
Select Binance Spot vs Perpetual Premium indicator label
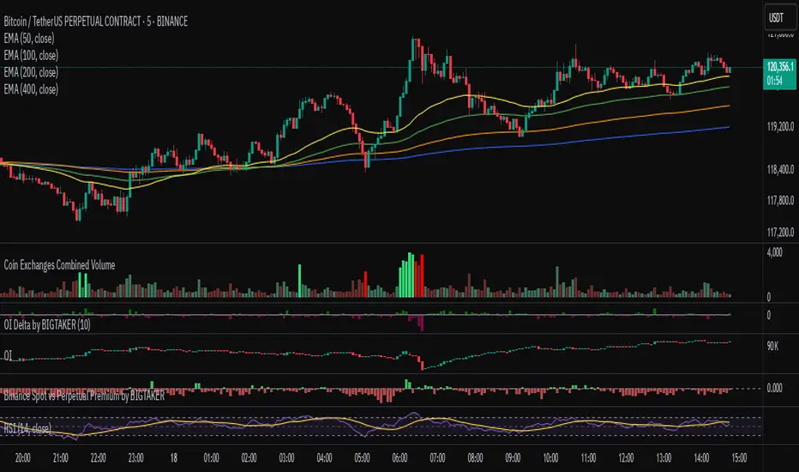click(x=84, y=396)
